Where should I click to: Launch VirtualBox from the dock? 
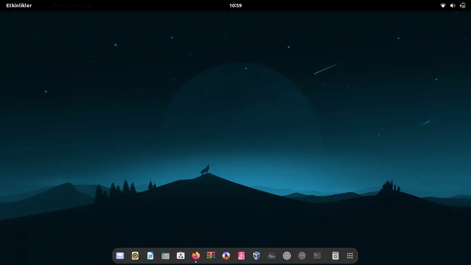(x=257, y=256)
